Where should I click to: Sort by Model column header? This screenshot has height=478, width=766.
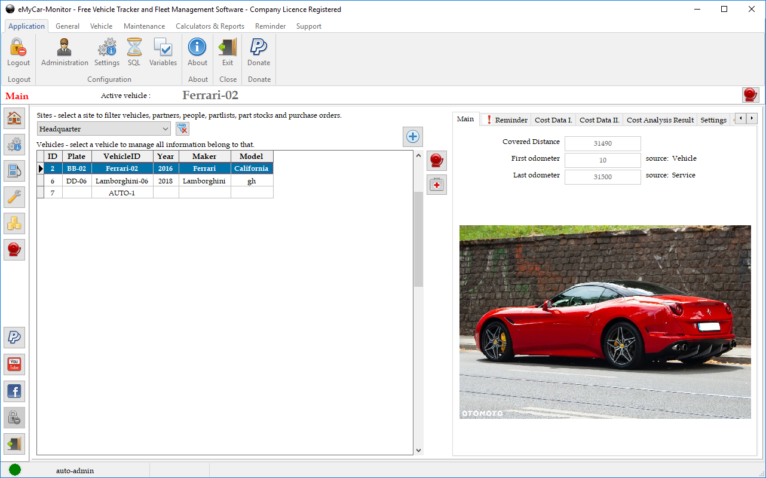[x=252, y=157]
